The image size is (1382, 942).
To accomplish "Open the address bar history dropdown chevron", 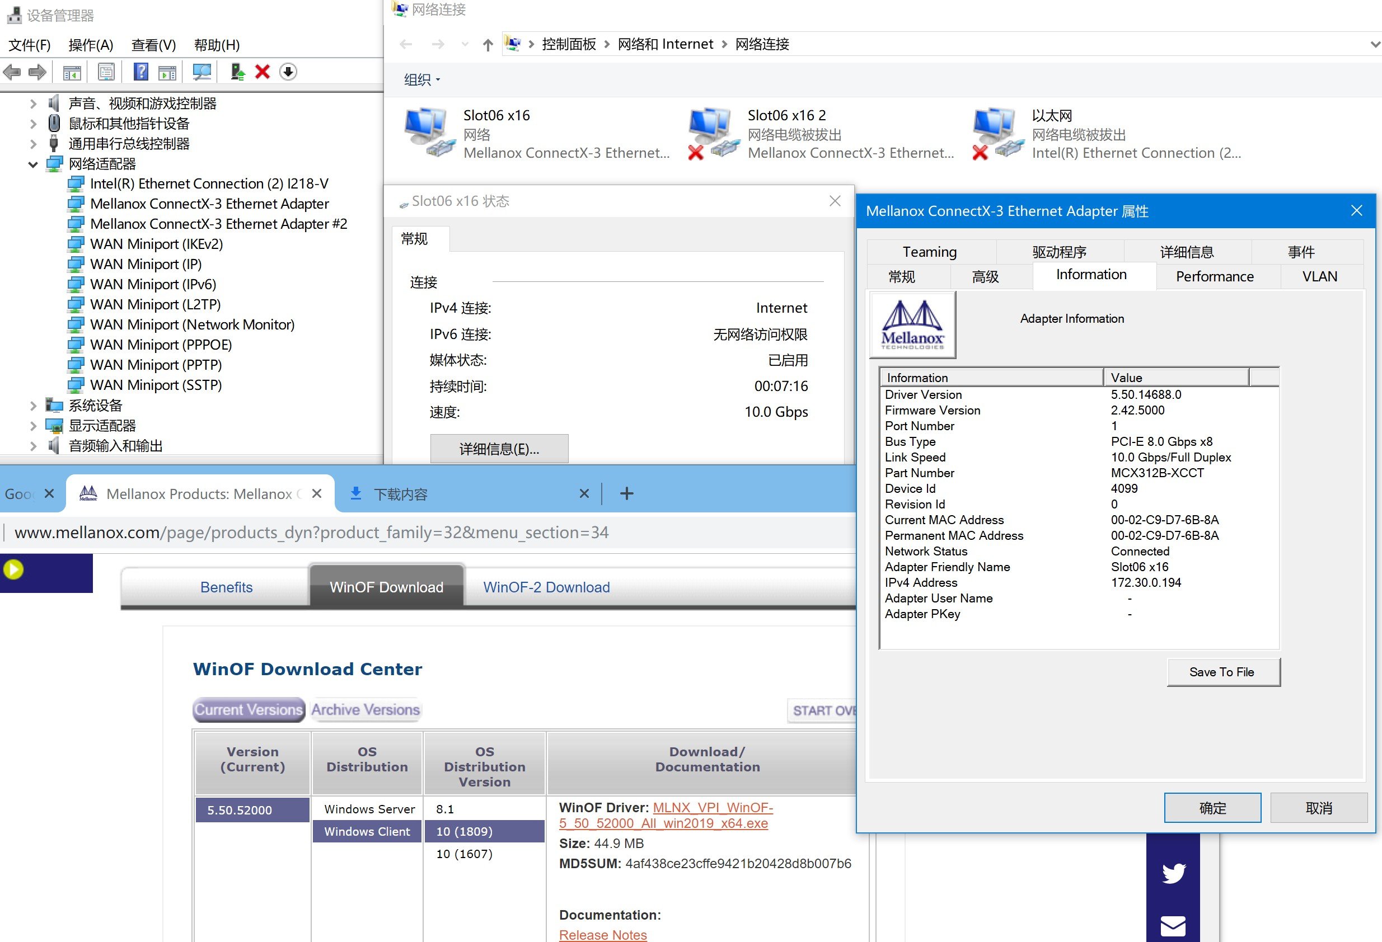I will [x=1375, y=45].
